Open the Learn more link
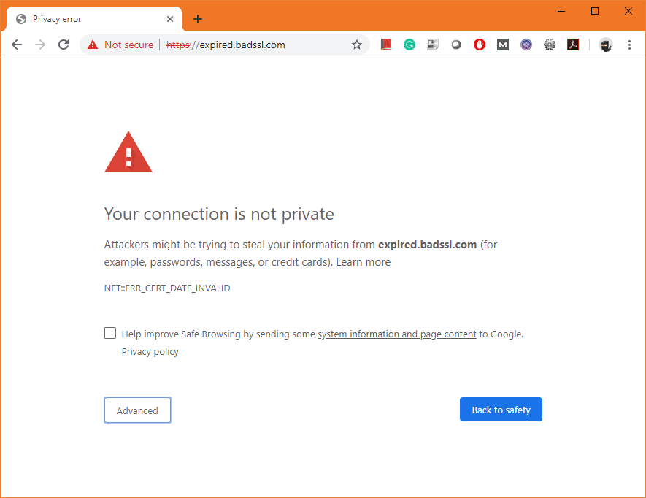 point(363,262)
